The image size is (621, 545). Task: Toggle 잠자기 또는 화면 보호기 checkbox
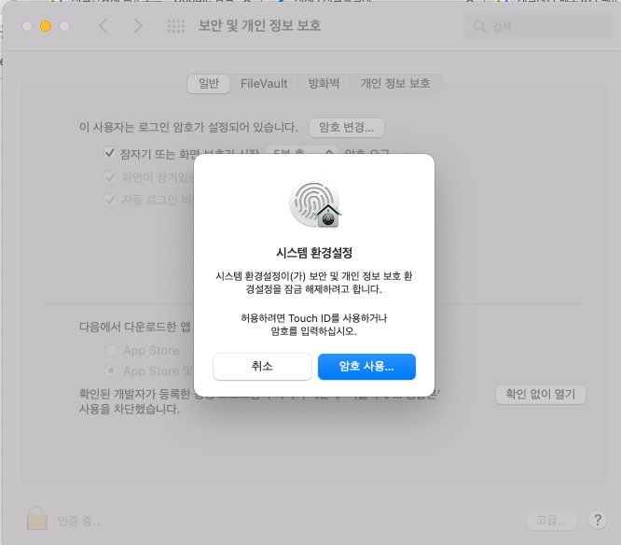pyautogui.click(x=110, y=153)
